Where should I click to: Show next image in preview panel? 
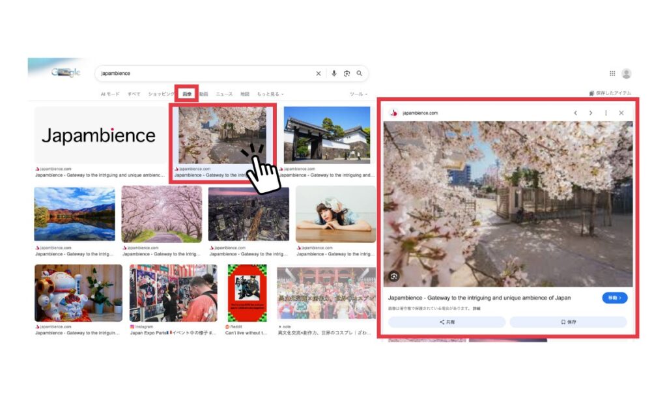tap(591, 113)
